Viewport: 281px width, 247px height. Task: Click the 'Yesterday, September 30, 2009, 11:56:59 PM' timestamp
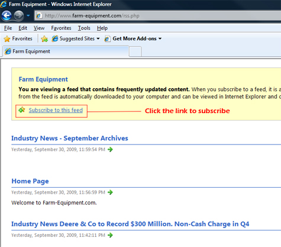tap(58, 193)
